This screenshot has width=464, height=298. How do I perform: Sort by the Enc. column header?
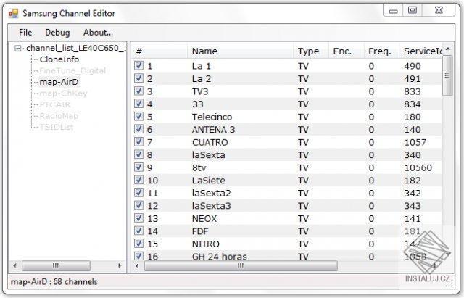[347, 51]
